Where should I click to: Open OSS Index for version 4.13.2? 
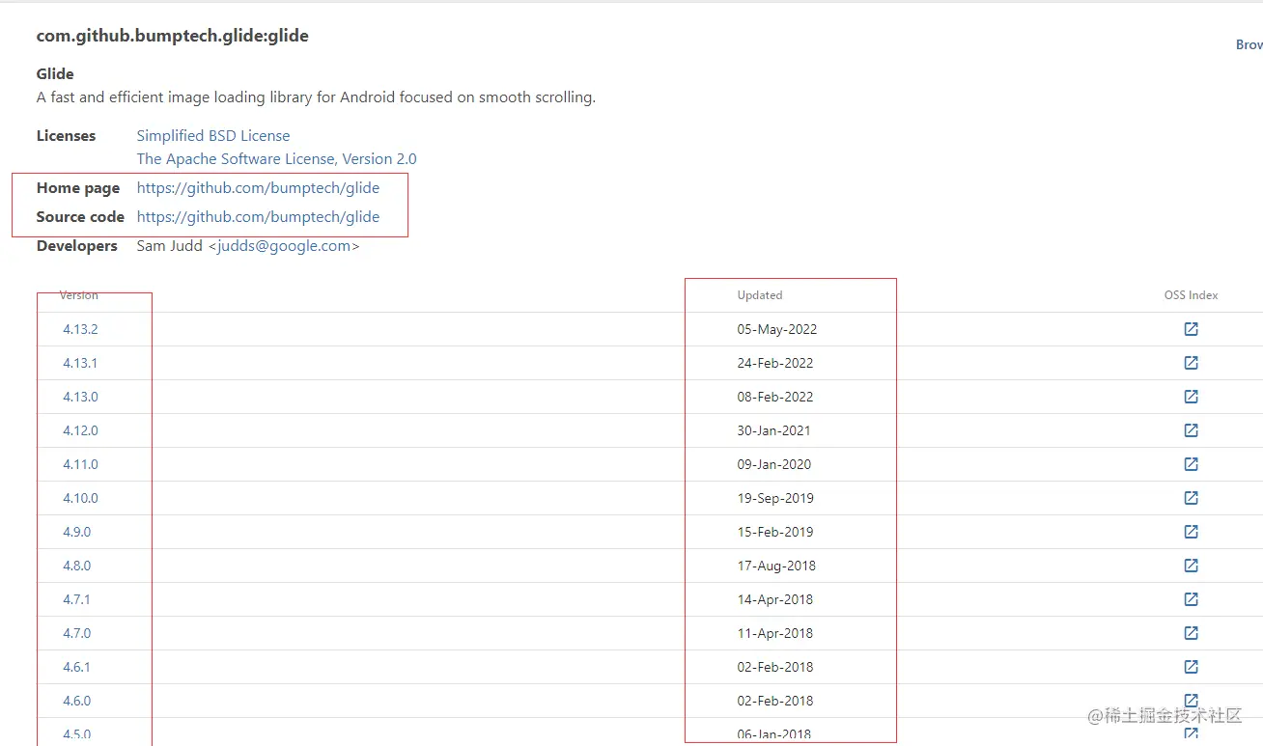1191,329
